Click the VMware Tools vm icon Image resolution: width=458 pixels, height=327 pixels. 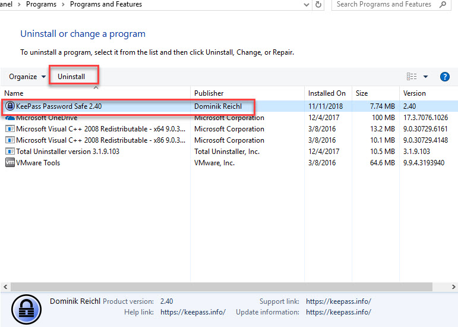[10, 162]
